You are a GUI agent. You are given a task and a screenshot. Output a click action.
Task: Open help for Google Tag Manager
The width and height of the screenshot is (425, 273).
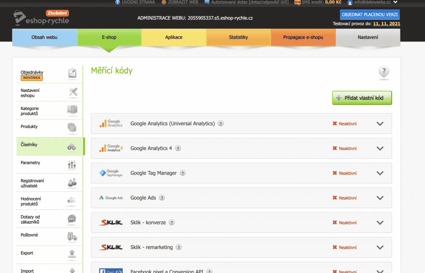(x=183, y=173)
